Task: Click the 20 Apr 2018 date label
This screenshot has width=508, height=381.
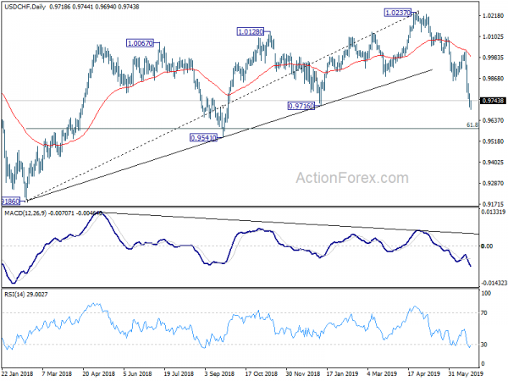Action: click(x=98, y=373)
